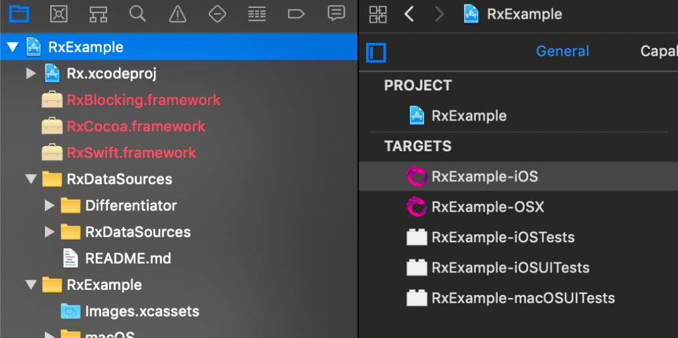The height and width of the screenshot is (338, 678).
Task: Select RxBlocking.framework
Action: click(x=143, y=100)
